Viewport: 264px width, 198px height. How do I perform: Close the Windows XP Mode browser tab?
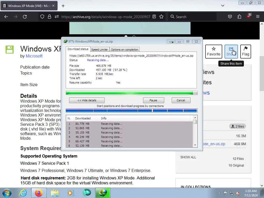(x=53, y=6)
